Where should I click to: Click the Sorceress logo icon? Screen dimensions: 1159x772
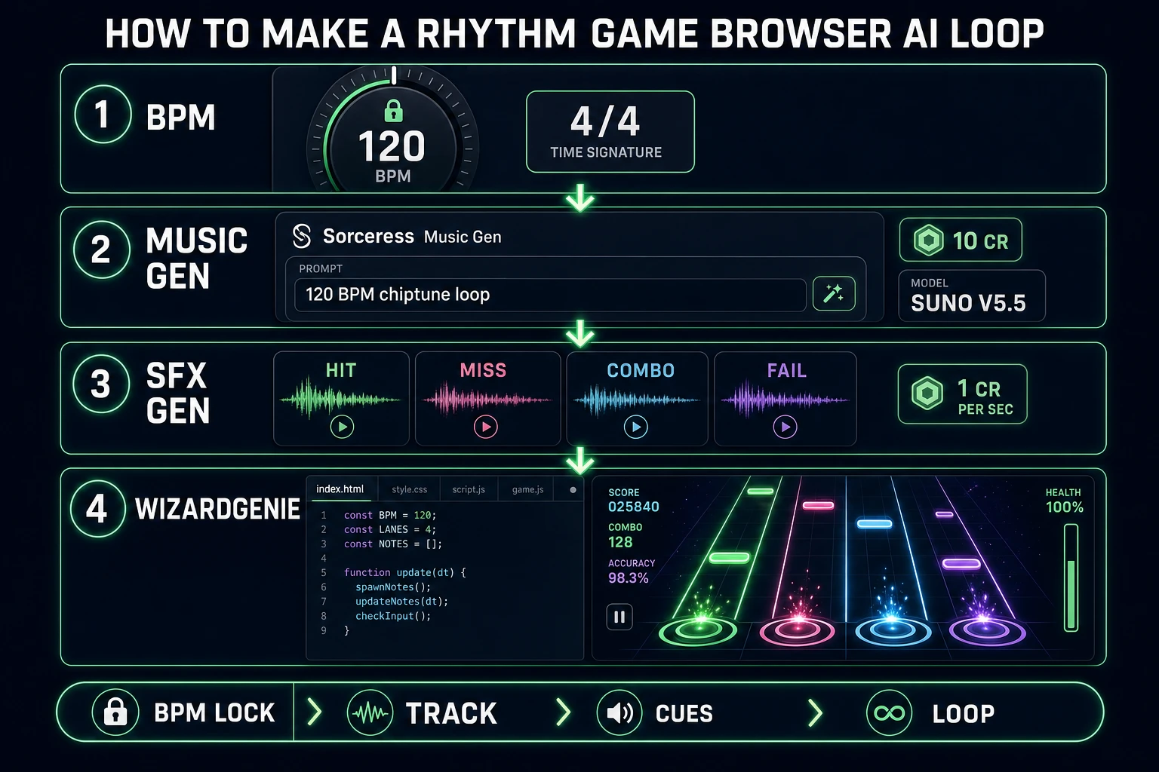(x=302, y=236)
